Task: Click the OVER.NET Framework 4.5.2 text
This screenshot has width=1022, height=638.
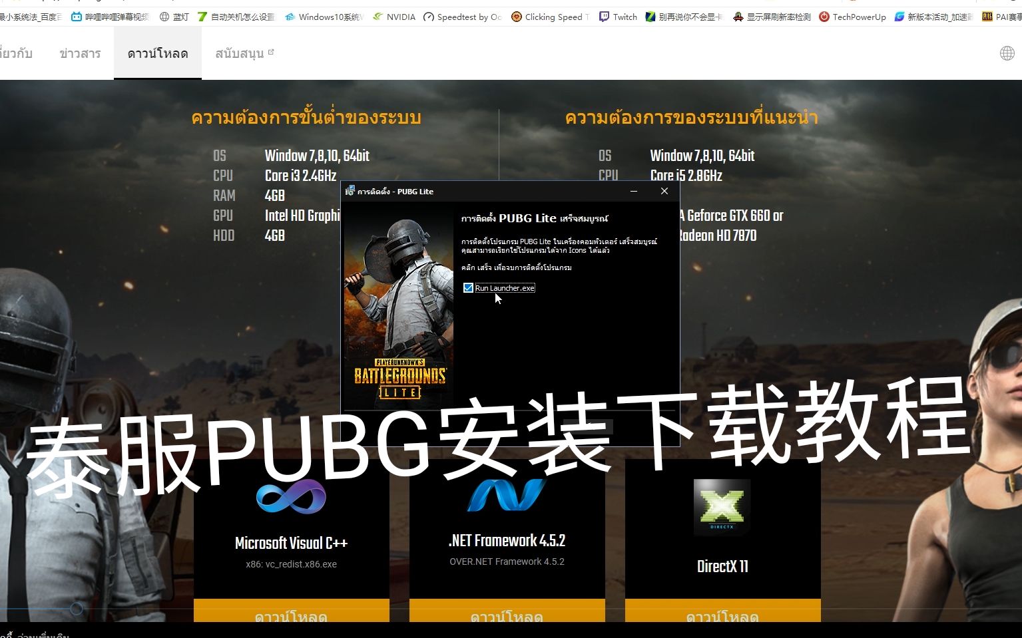Action: (507, 561)
